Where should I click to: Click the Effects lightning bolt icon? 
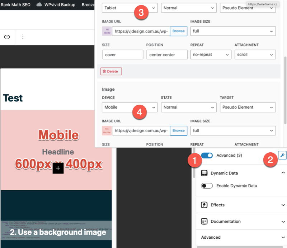click(204, 205)
